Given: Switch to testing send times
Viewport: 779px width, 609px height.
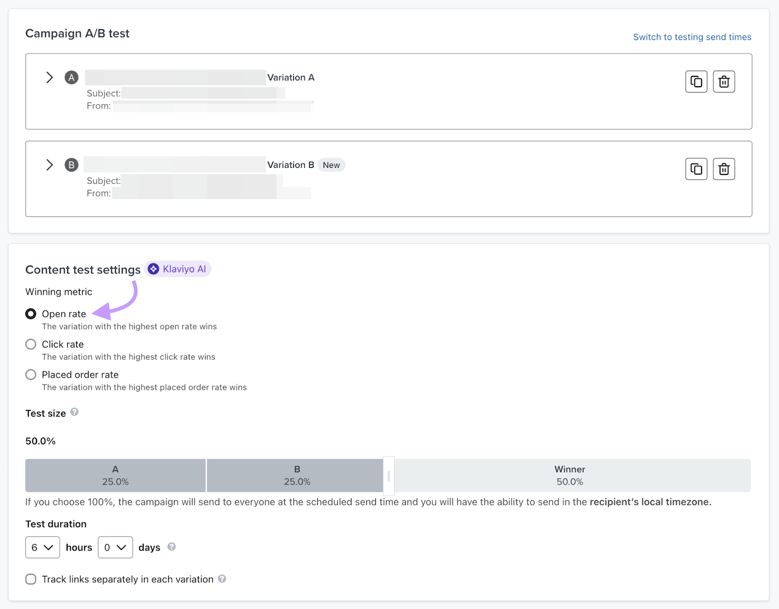Looking at the screenshot, I should pos(692,37).
